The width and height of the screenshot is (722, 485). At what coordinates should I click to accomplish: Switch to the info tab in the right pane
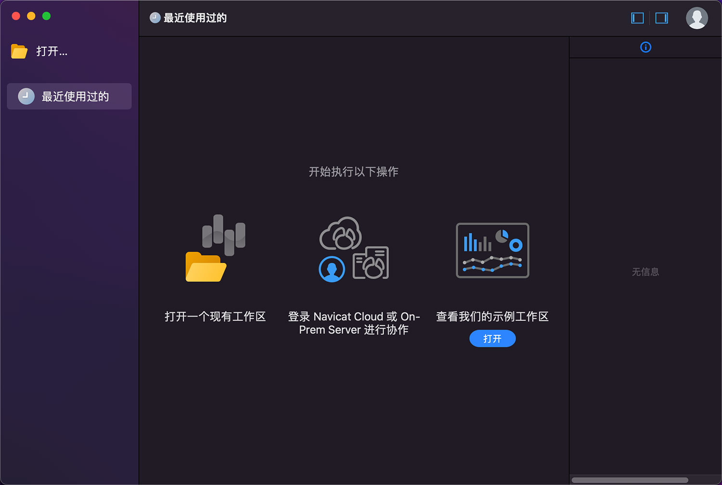tap(645, 47)
